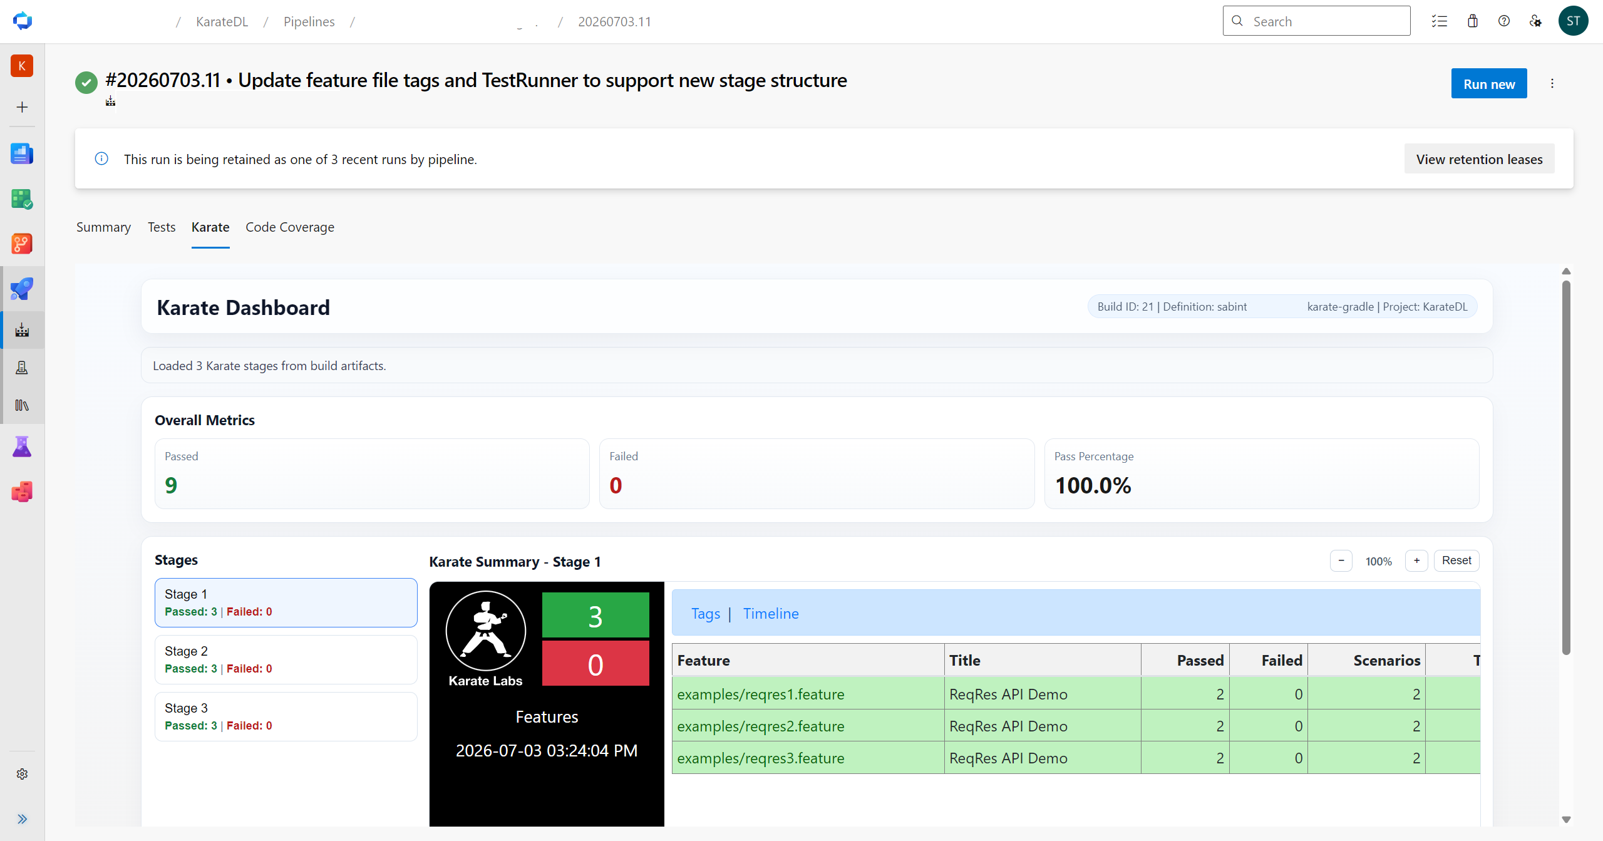Open the marketplace shopping bag icon
Viewport: 1603px width, 841px height.
1473,21
